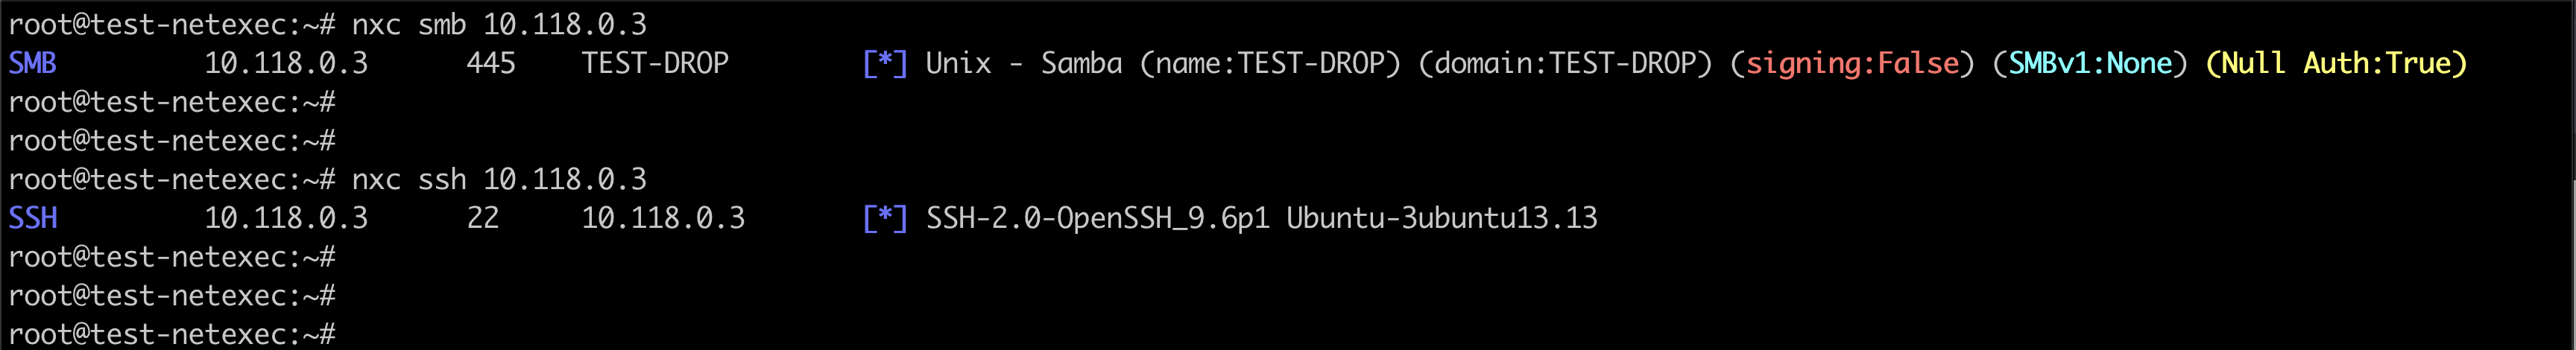Click hostname TEST-DROP in SMB row
The width and height of the screenshot is (2576, 350).
point(655,63)
